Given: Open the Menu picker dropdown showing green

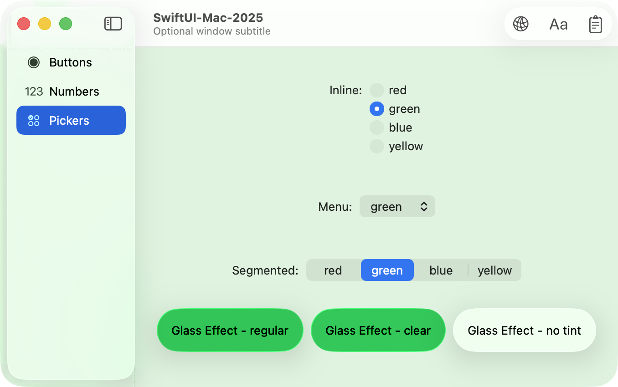Looking at the screenshot, I should (x=397, y=207).
